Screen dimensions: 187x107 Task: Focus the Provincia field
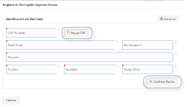(x=31, y=69)
